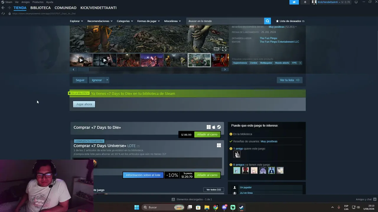This screenshot has width=378, height=212.
Task: Advance the thumbnail strip with right arrow
Action: 225,69
